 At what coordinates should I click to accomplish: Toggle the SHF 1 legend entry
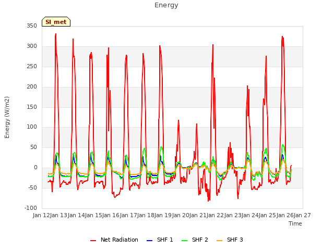(160, 240)
